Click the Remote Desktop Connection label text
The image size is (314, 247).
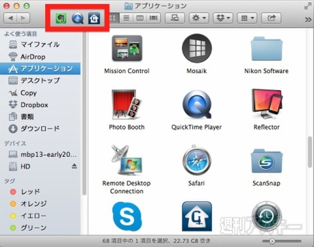coord(126,187)
